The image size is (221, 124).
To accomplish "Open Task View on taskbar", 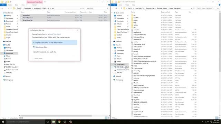I will coord(48,122).
